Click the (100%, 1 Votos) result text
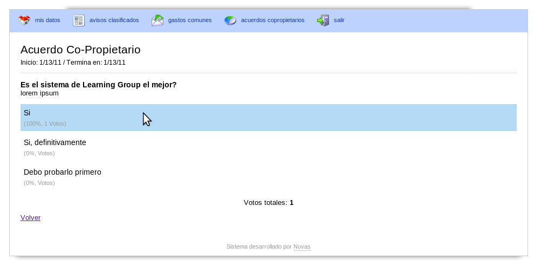The width and height of the screenshot is (541, 275). 45,123
